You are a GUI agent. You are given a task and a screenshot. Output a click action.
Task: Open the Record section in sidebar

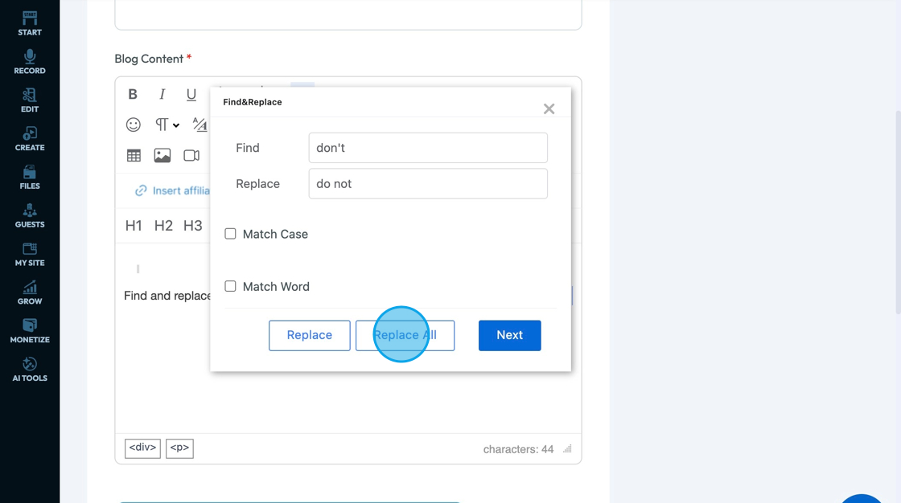30,62
